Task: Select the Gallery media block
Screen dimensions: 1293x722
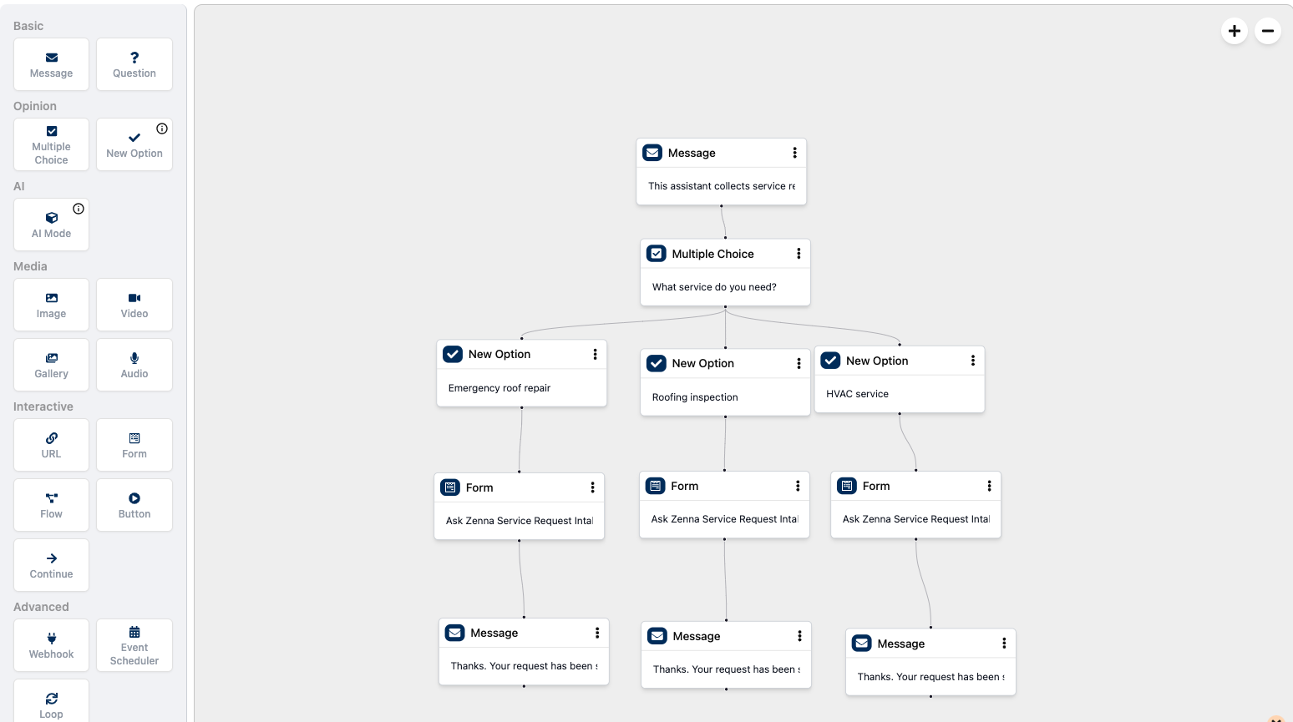Action: coord(51,365)
